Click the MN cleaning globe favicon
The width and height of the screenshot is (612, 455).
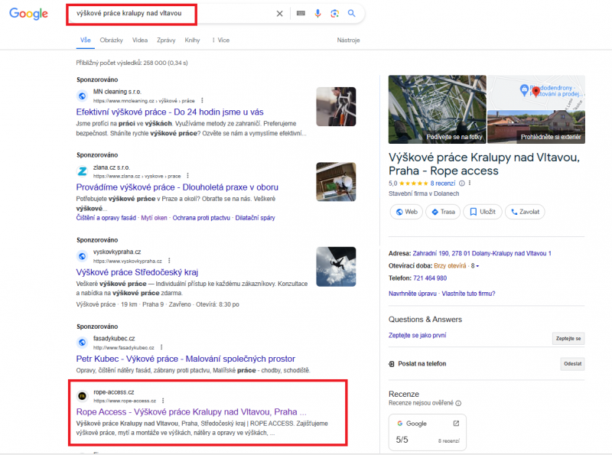coord(83,96)
